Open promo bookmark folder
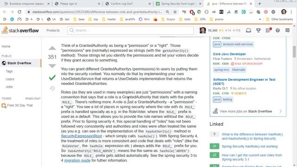Screen dimensions: 297x167 [217, 19]
